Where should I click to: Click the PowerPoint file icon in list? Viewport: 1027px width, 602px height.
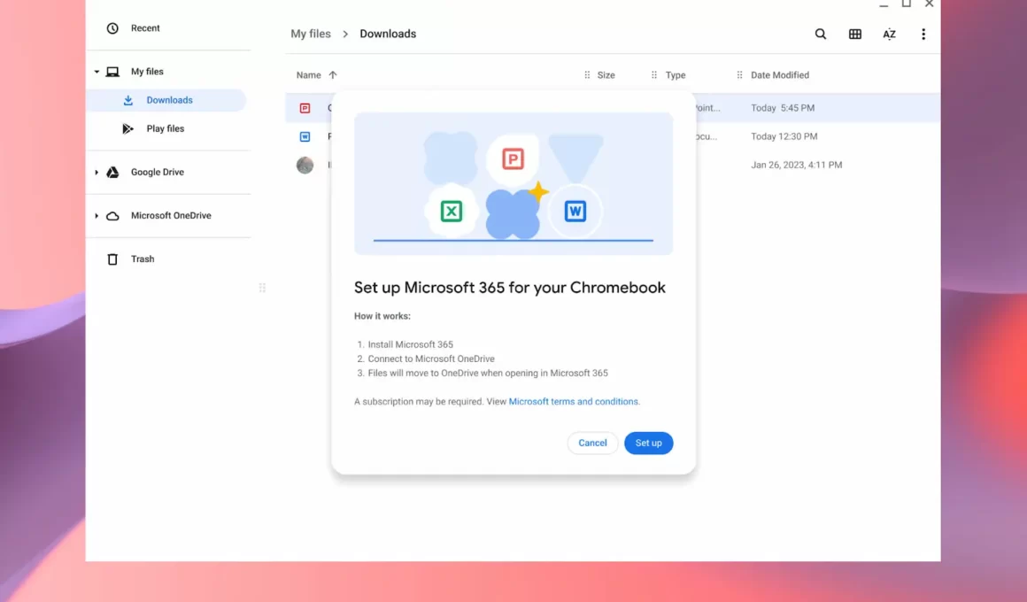pos(305,108)
